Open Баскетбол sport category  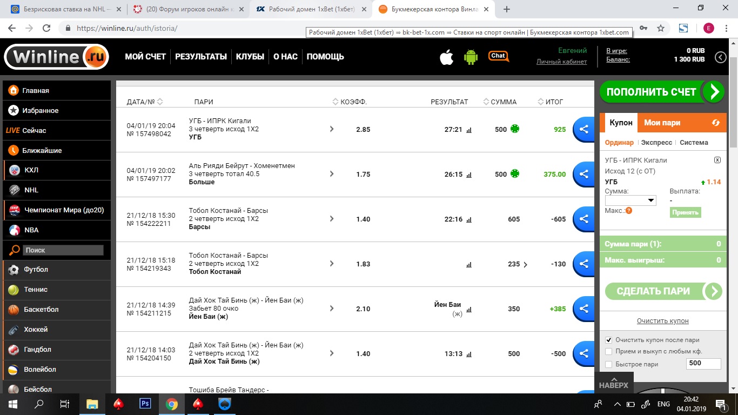pos(57,310)
